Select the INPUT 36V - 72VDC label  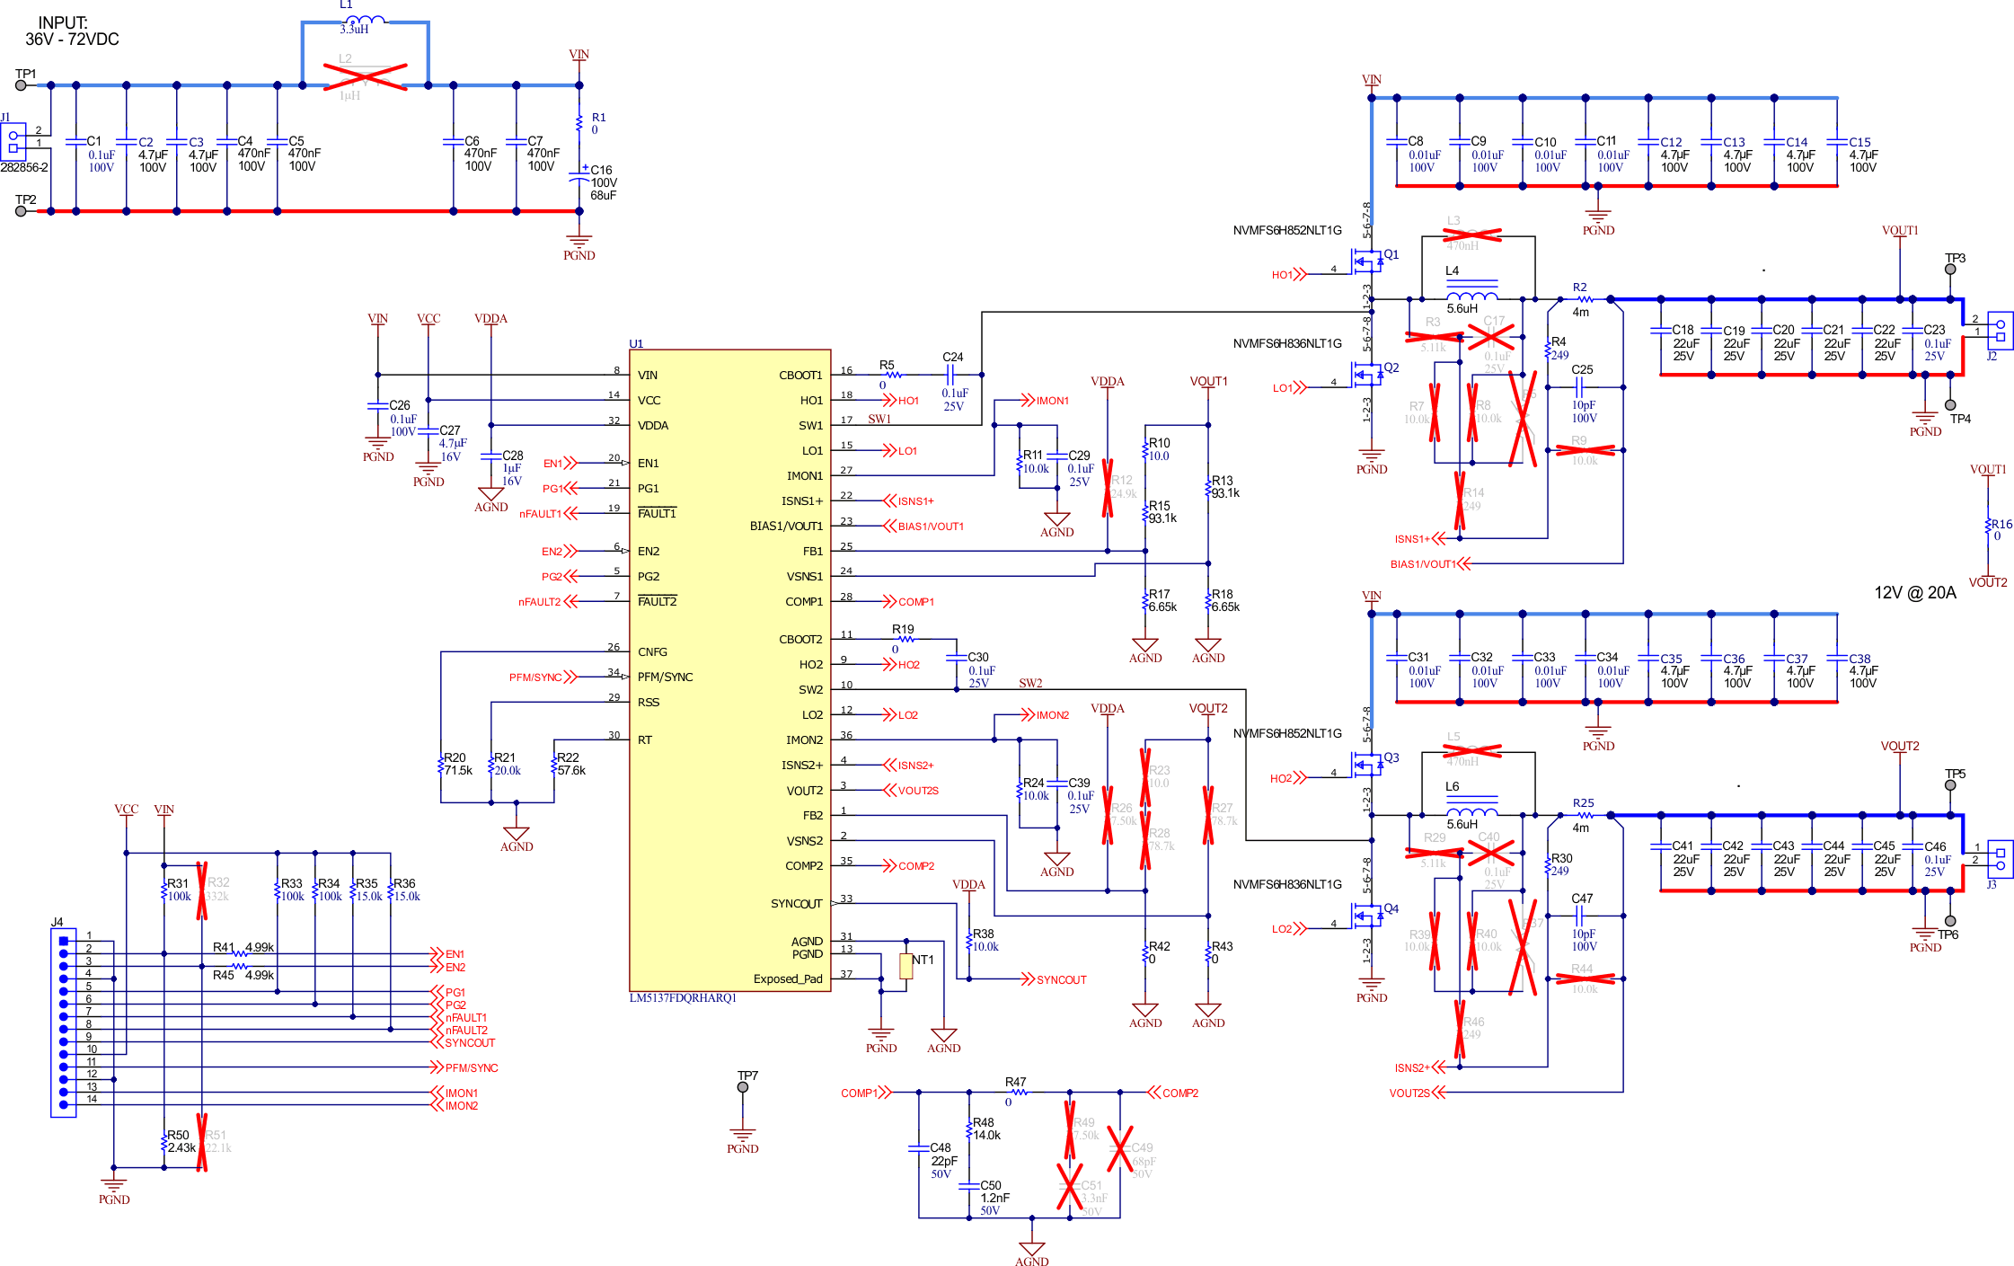(71, 31)
